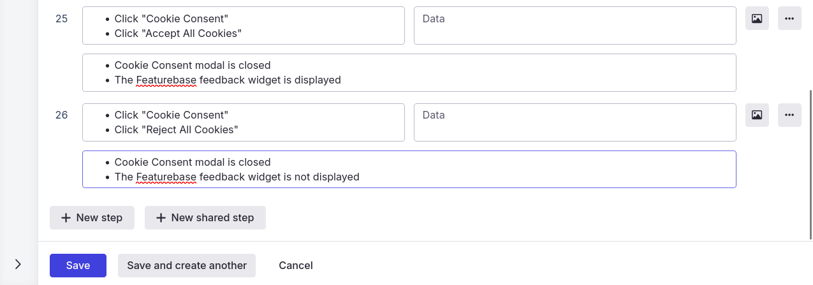
Task: Save the test case
Action: point(78,265)
